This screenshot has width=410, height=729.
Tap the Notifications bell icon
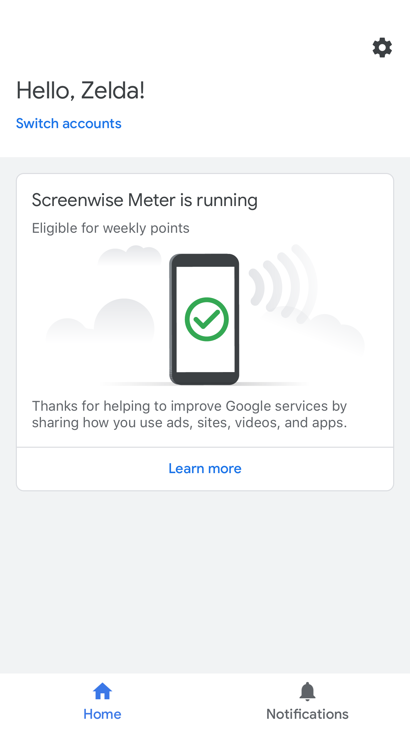tap(307, 691)
